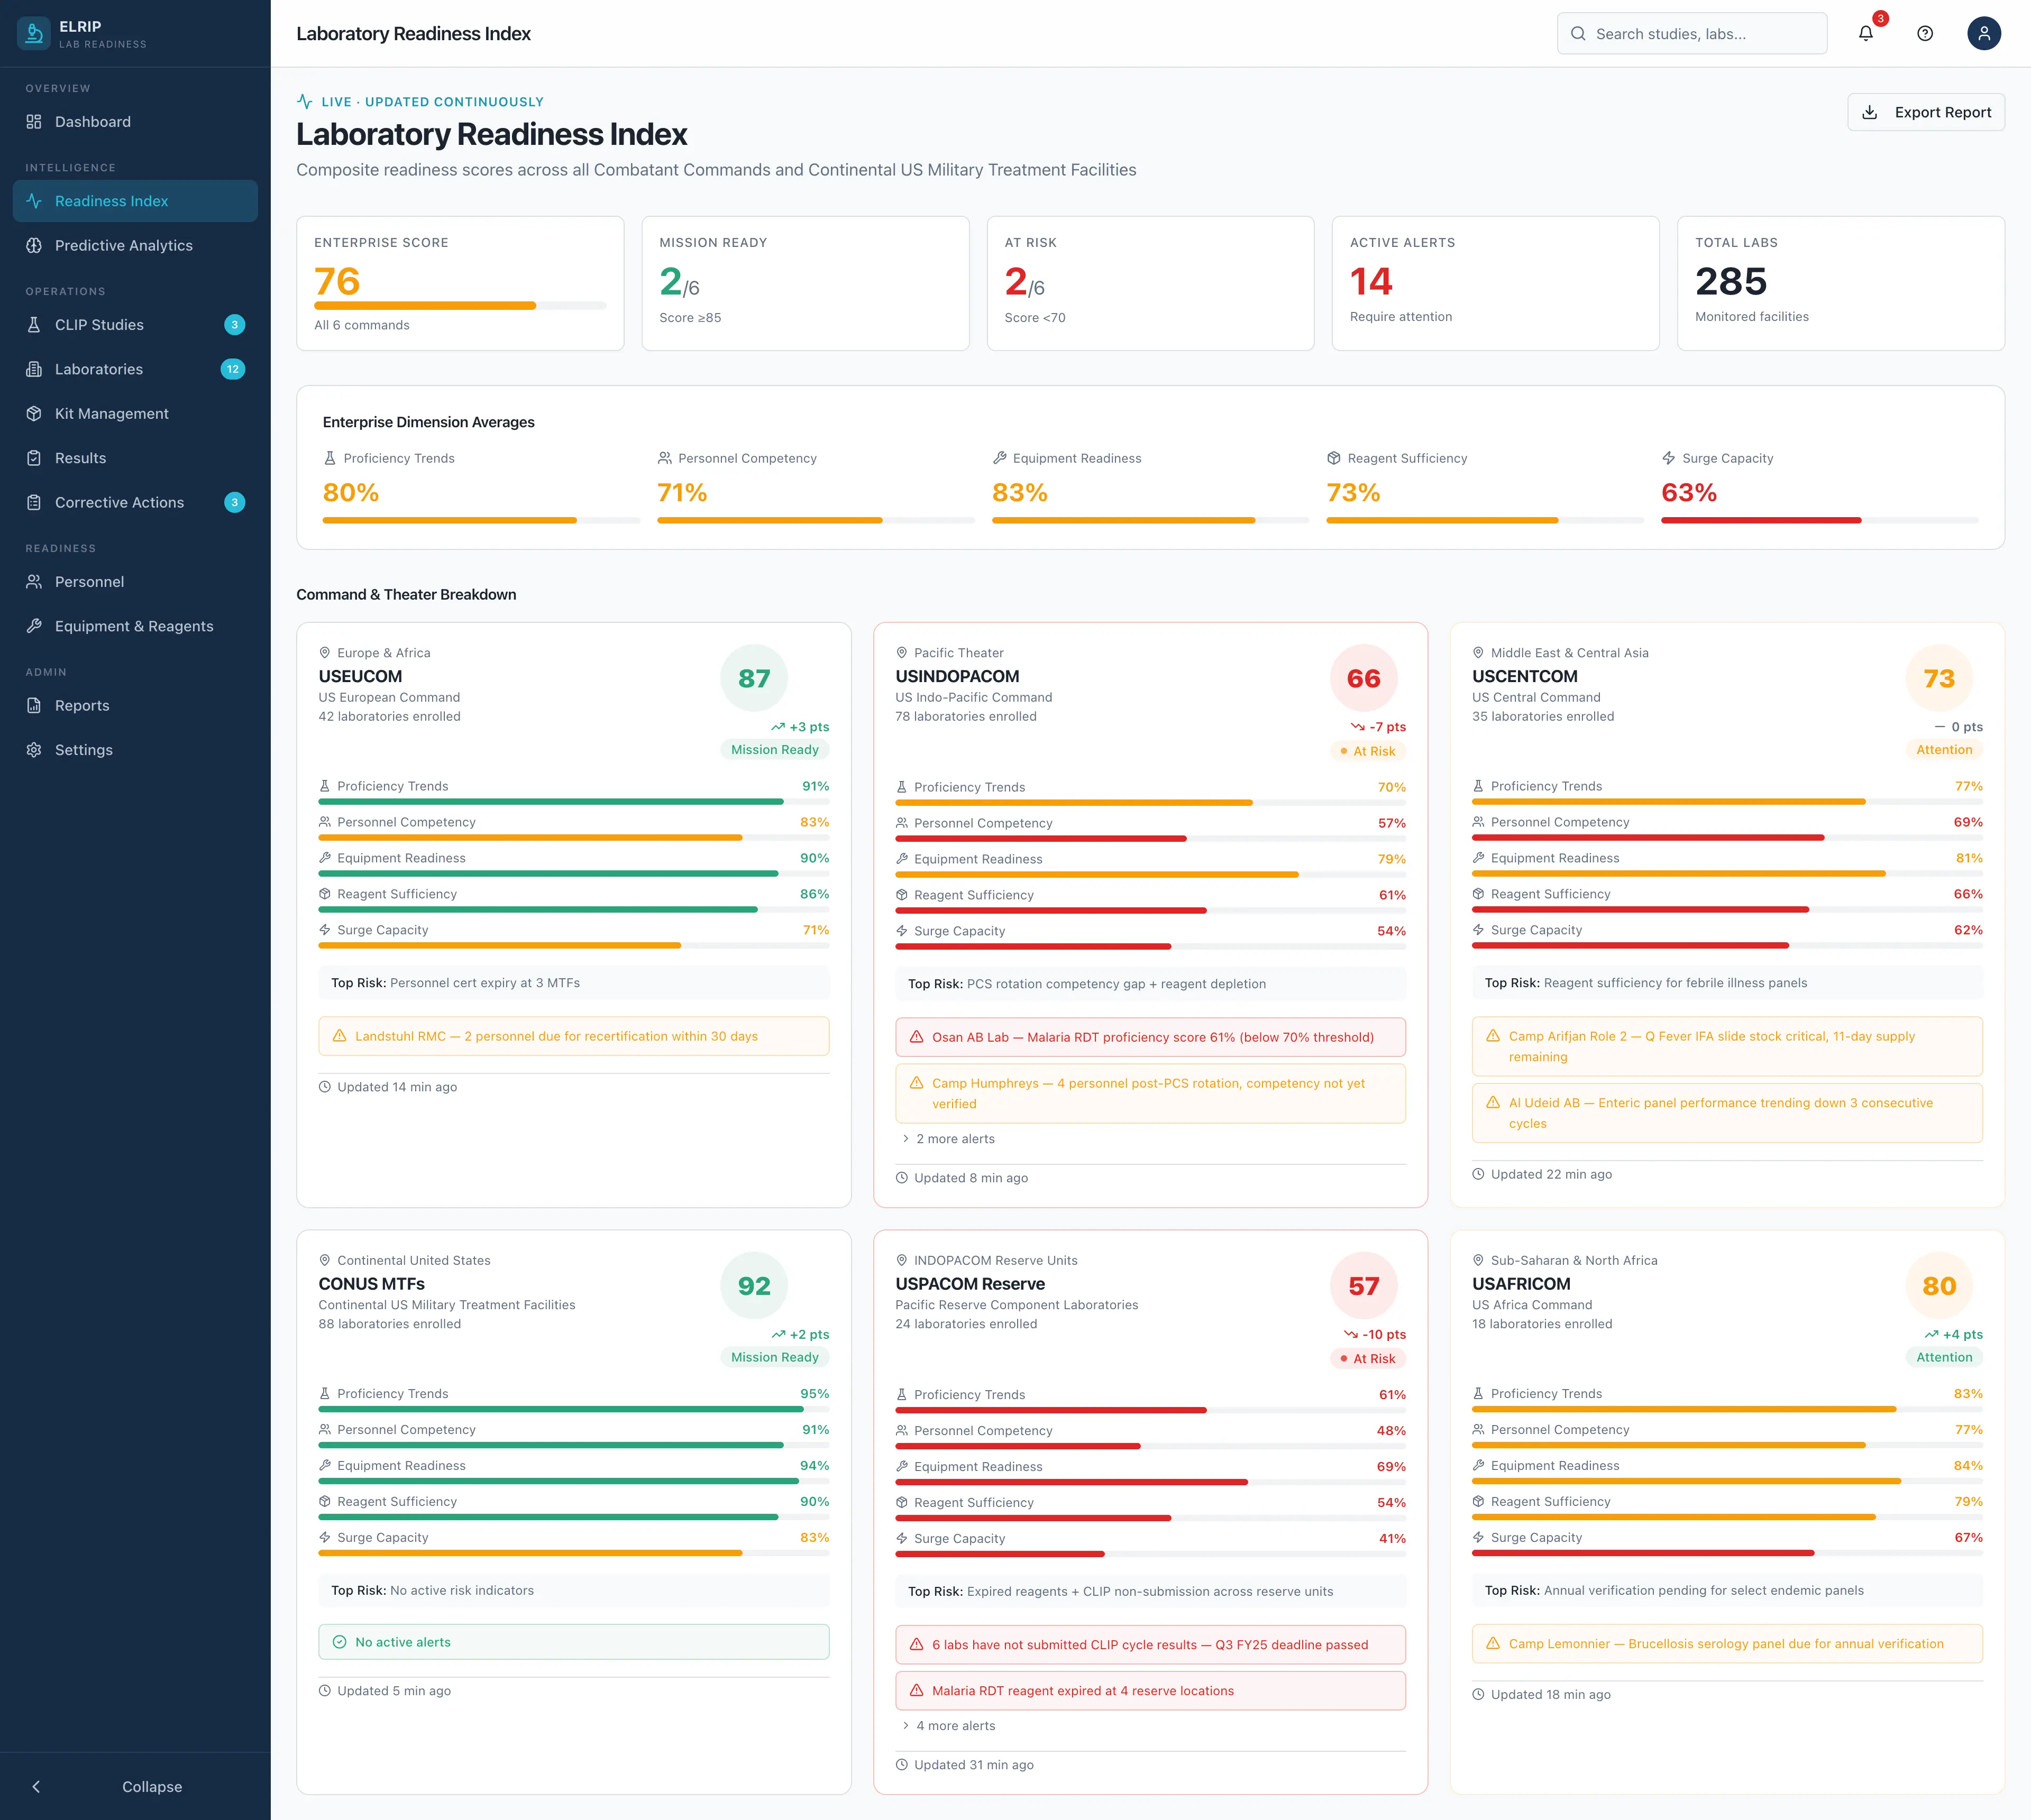Open the ELRIP microscope logo icon
2031x1820 pixels.
pyautogui.click(x=33, y=33)
